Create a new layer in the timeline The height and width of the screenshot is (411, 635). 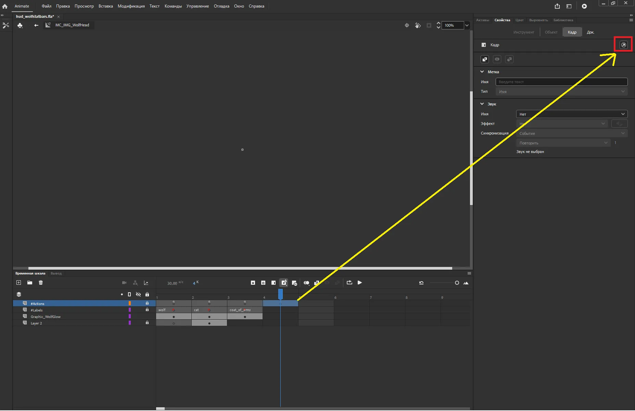(x=19, y=283)
